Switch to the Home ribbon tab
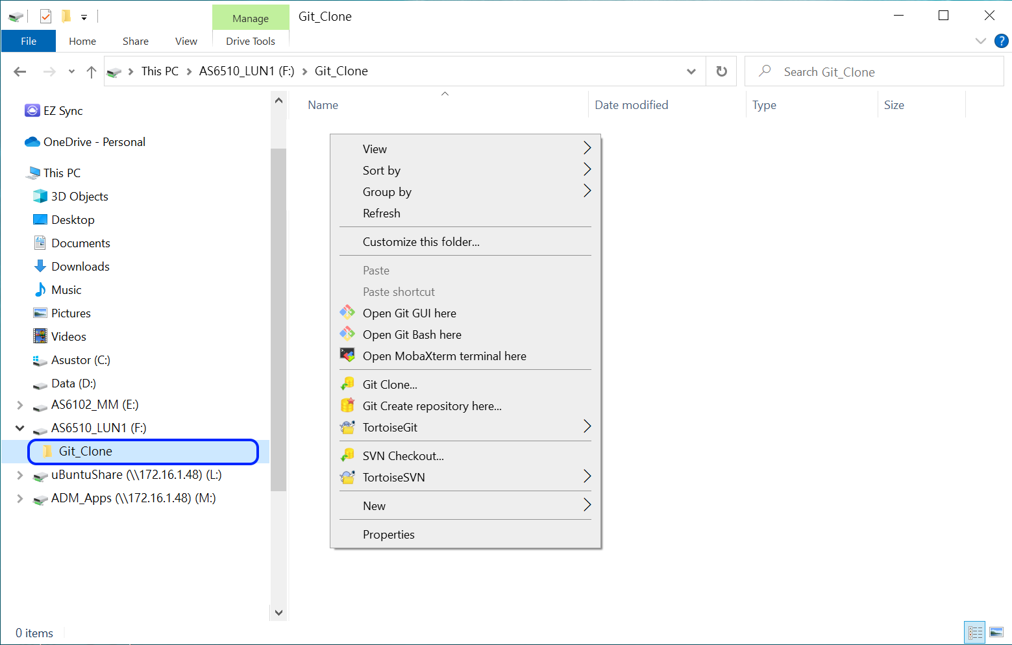 (82, 41)
